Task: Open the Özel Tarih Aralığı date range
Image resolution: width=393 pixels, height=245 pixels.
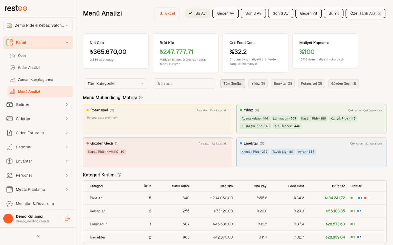Action: pos(365,13)
